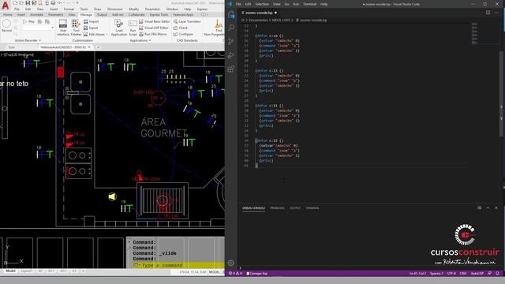Open VS Code Selection menu
The height and width of the screenshot is (284, 505).
click(262, 4)
